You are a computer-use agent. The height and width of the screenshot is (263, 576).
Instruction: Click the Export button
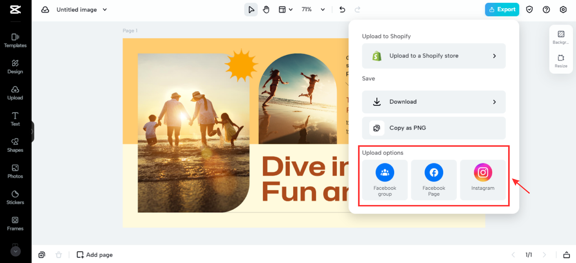(502, 9)
